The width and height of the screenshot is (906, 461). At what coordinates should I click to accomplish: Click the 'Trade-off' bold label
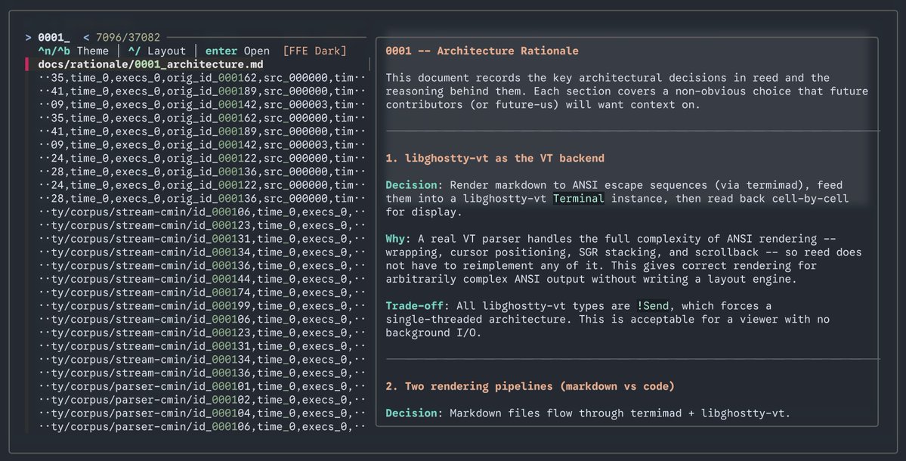point(414,305)
